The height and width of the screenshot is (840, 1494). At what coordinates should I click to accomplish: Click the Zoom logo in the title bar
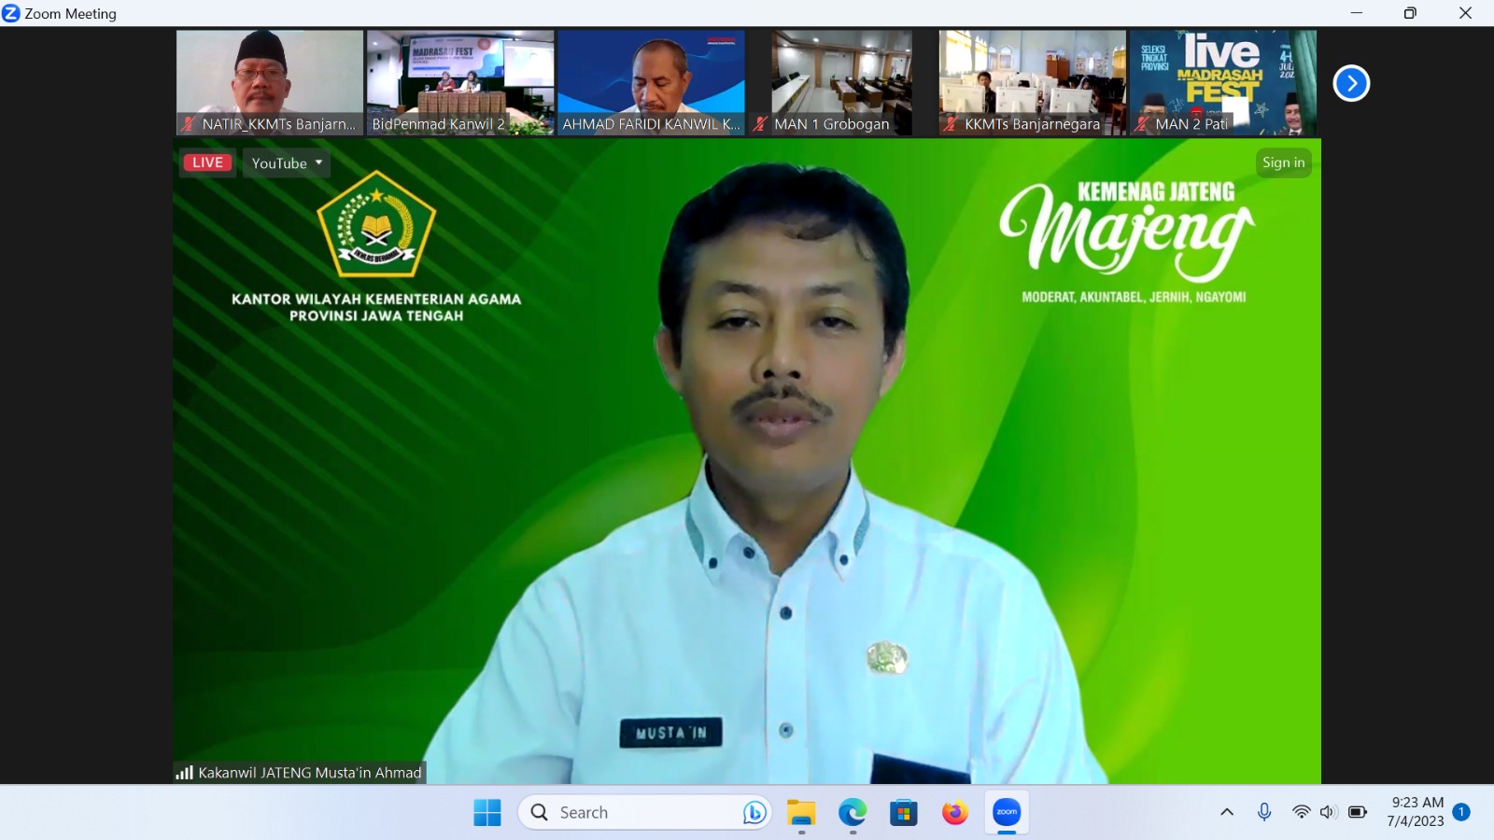click(x=11, y=13)
